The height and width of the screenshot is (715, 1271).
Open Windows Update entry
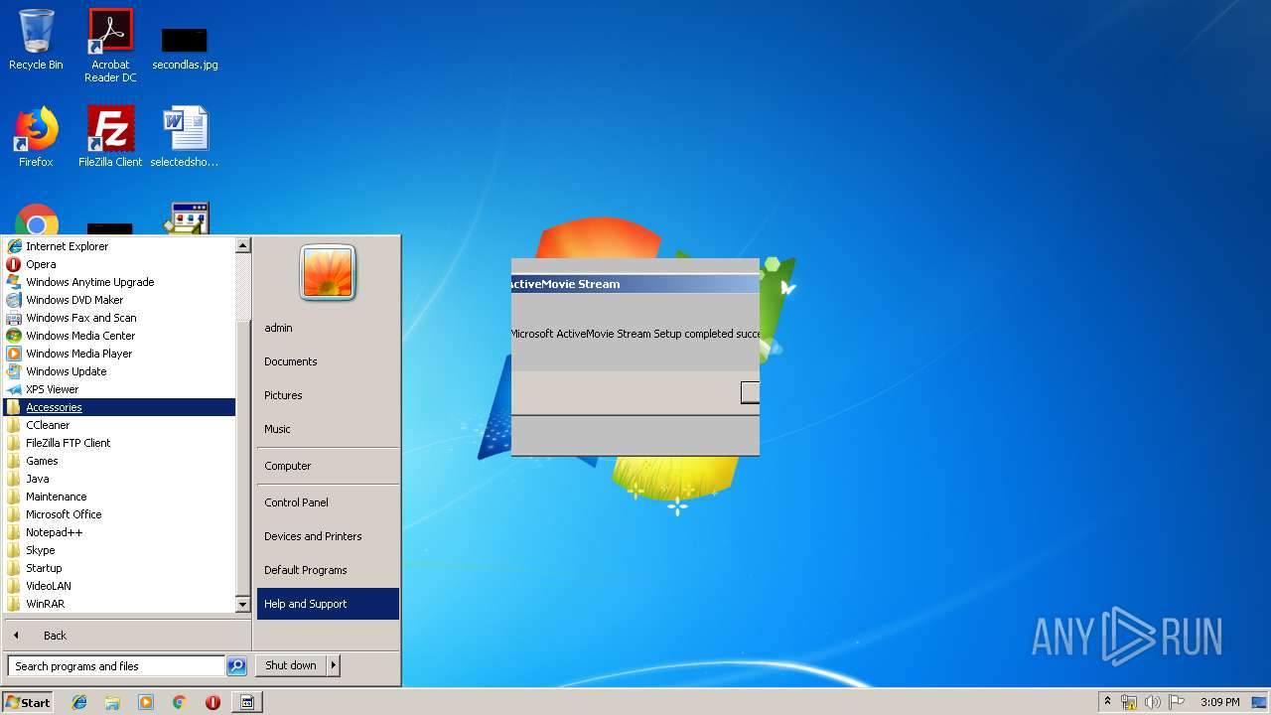pyautogui.click(x=119, y=371)
